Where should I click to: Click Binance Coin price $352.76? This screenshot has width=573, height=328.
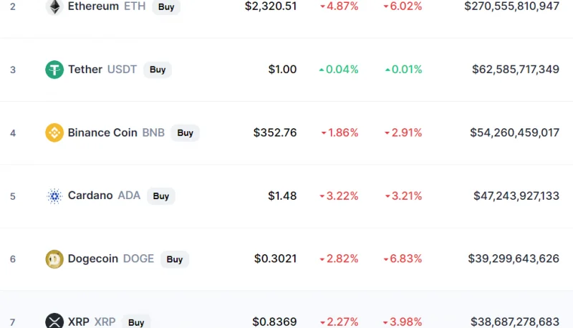click(x=275, y=132)
